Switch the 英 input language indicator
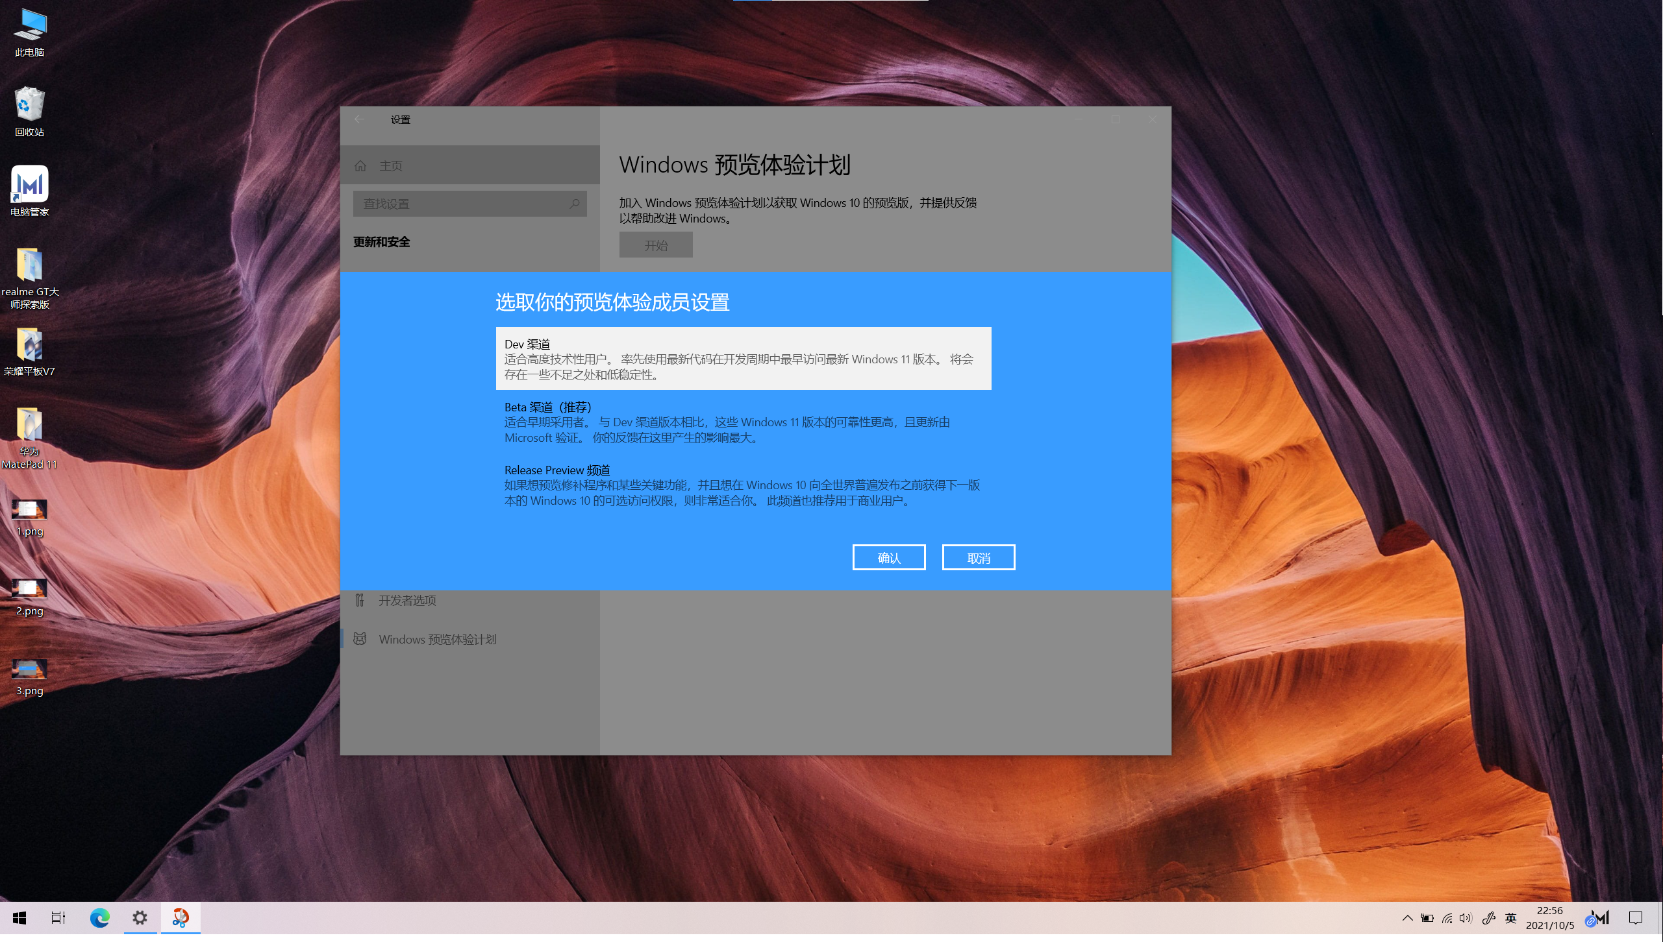Viewport: 1663px width, 942px height. [1511, 918]
